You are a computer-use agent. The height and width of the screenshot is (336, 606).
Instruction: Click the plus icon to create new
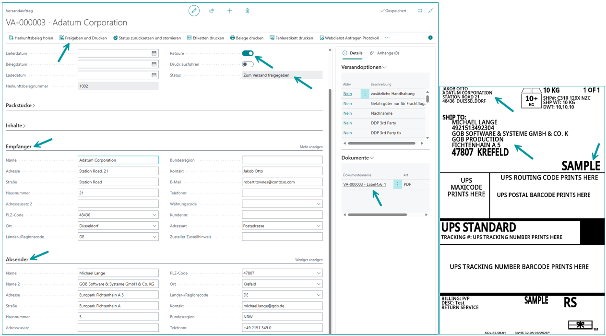pyautogui.click(x=229, y=11)
